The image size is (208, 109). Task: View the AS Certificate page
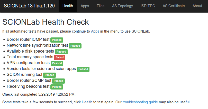click(174, 6)
